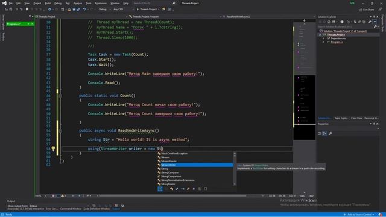Open the ReadAndWriteAsync member dropdown
The image size is (386, 217).
click(x=268, y=16)
